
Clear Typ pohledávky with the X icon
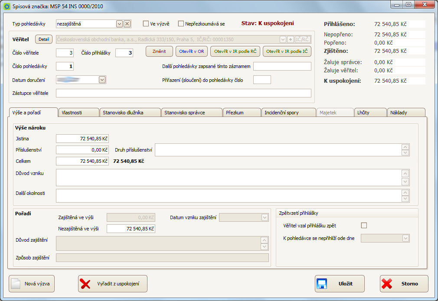[127, 24]
